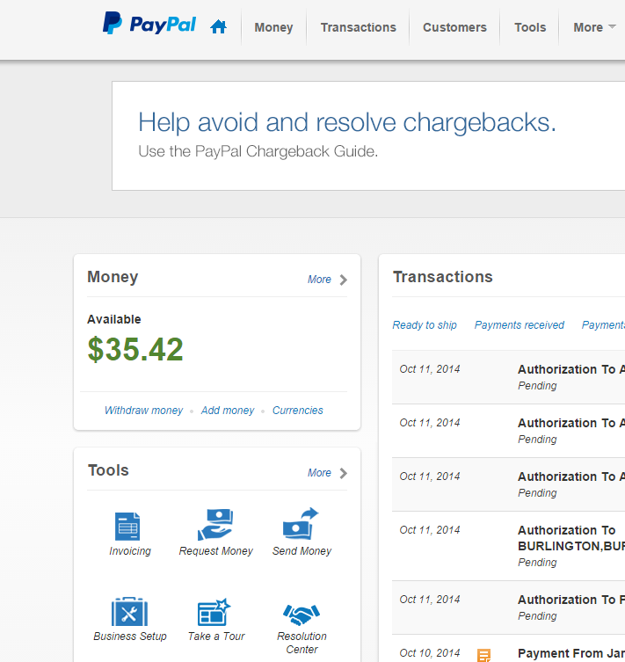Screen dimensions: 625x662
Task: Select the Ready to ship filter
Action: [x=425, y=325]
